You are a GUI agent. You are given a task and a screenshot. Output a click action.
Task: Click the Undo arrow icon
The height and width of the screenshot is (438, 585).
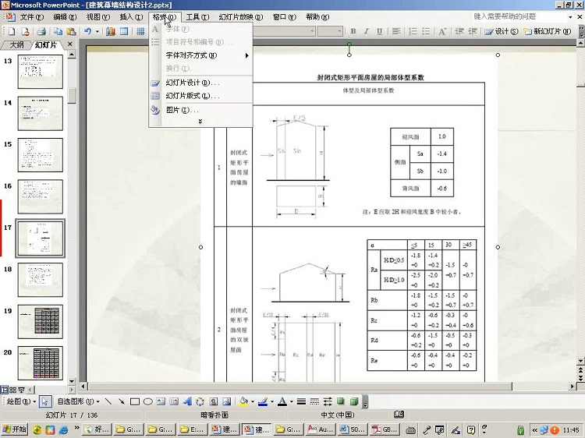click(x=87, y=31)
